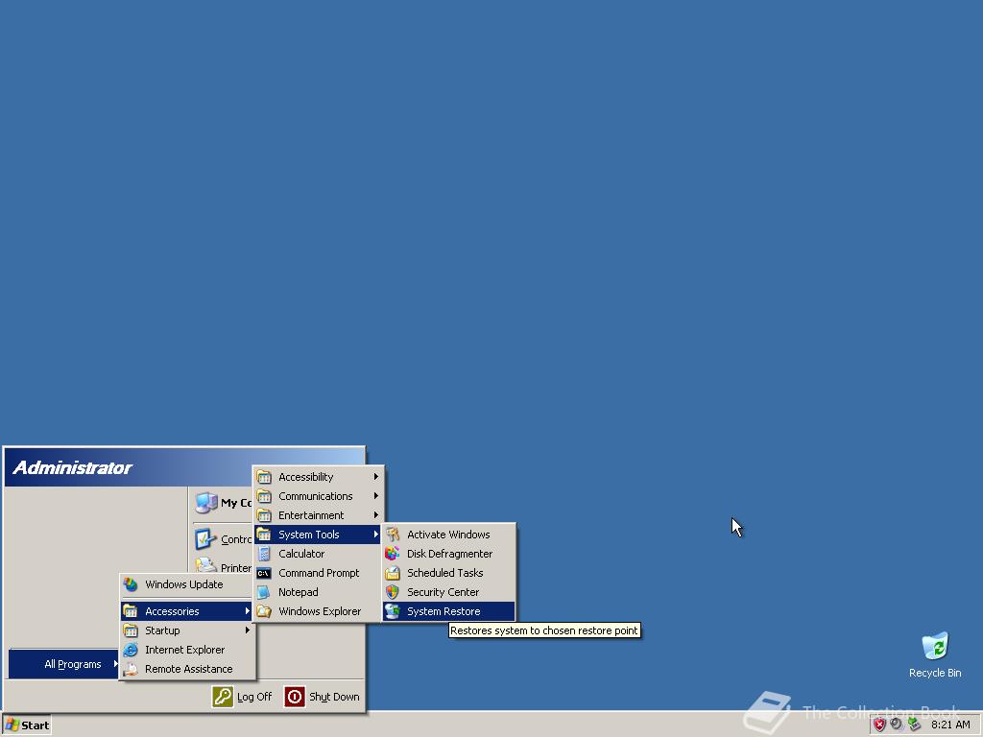This screenshot has width=983, height=737.
Task: Click the Start button
Action: [x=26, y=725]
